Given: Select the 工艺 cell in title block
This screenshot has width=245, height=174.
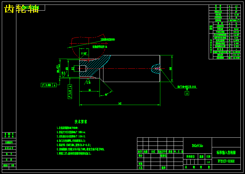Looking at the screenshot, I should pyautogui.click(x=140, y=168).
